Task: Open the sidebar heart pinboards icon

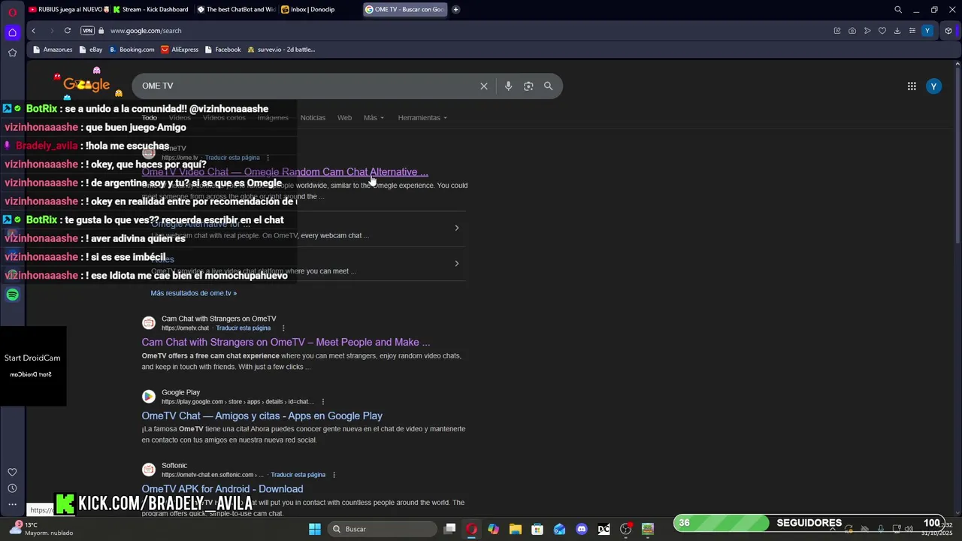Action: pyautogui.click(x=12, y=472)
